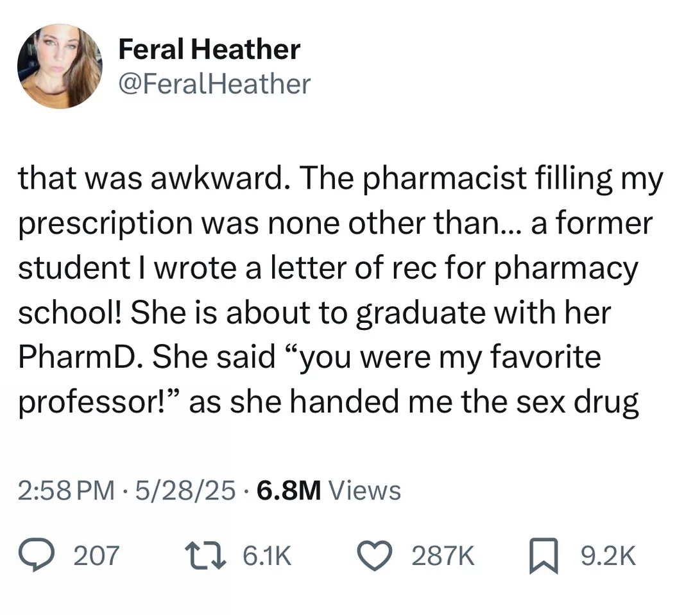Click the reply speech bubble icon

[37, 555]
